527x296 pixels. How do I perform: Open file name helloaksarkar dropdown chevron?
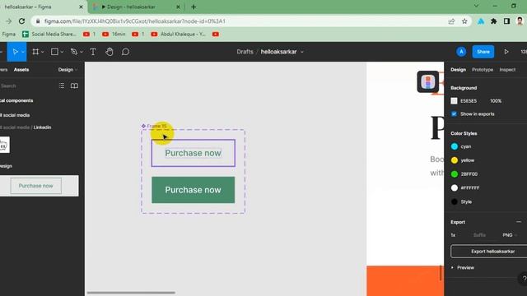point(302,52)
